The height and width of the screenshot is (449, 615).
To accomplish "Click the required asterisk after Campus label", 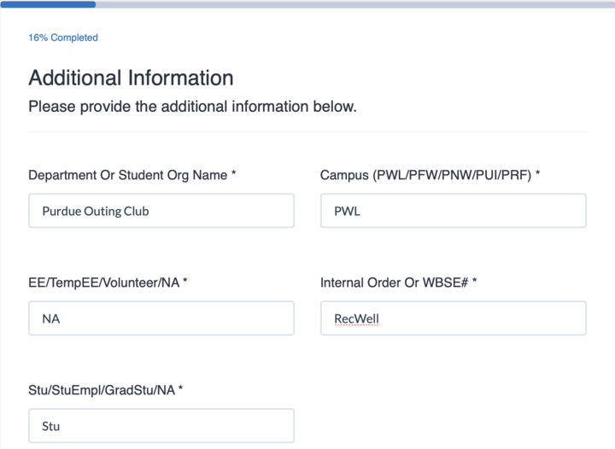I will (x=538, y=175).
